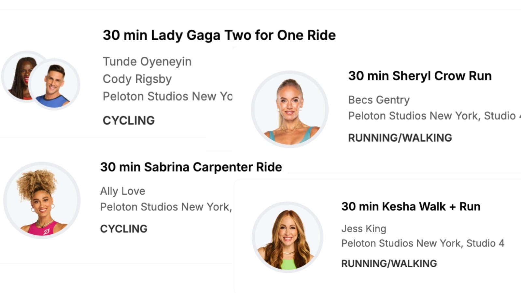Viewport: 521px width, 293px height.
Task: Click RUNNING/WALKING label under Kesha Walk + Run
Action: [389, 263]
